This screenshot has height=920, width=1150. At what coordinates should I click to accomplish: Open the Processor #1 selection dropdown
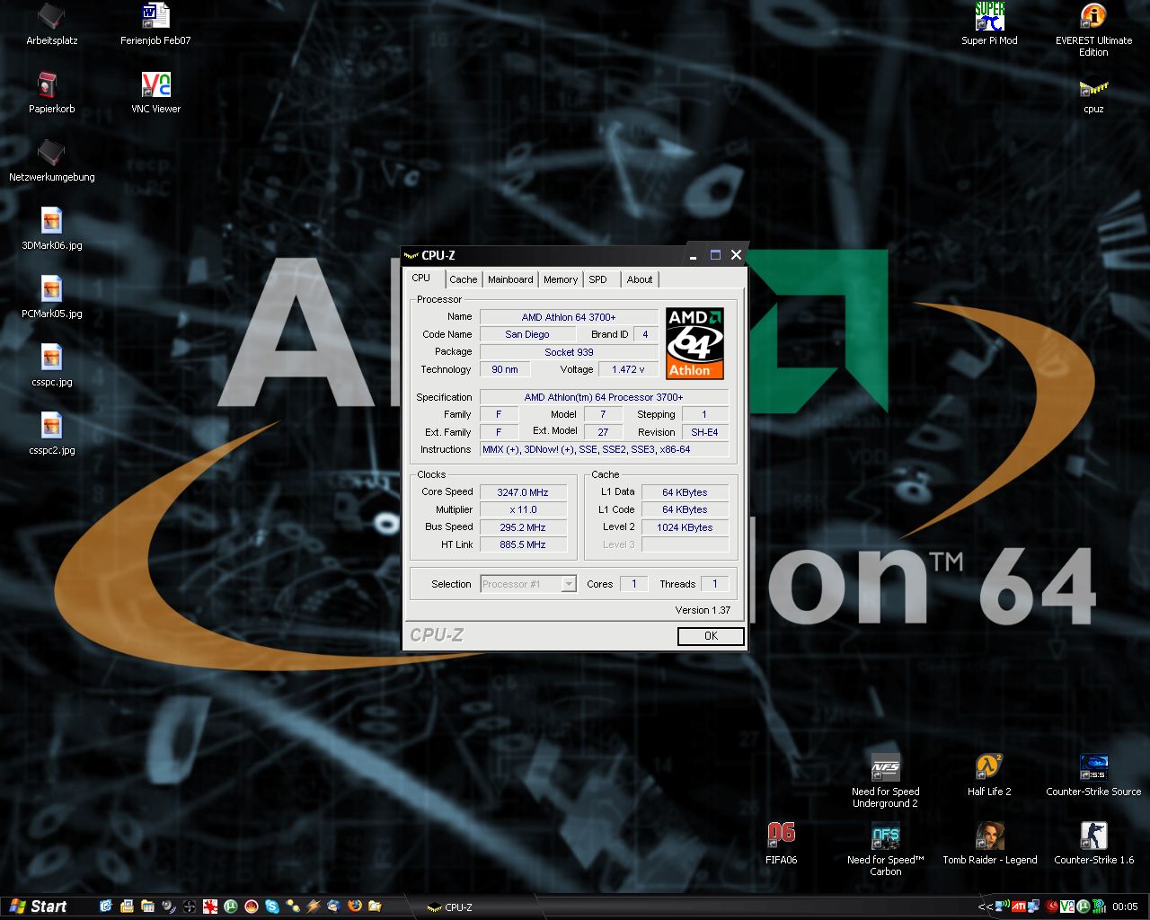tap(528, 584)
